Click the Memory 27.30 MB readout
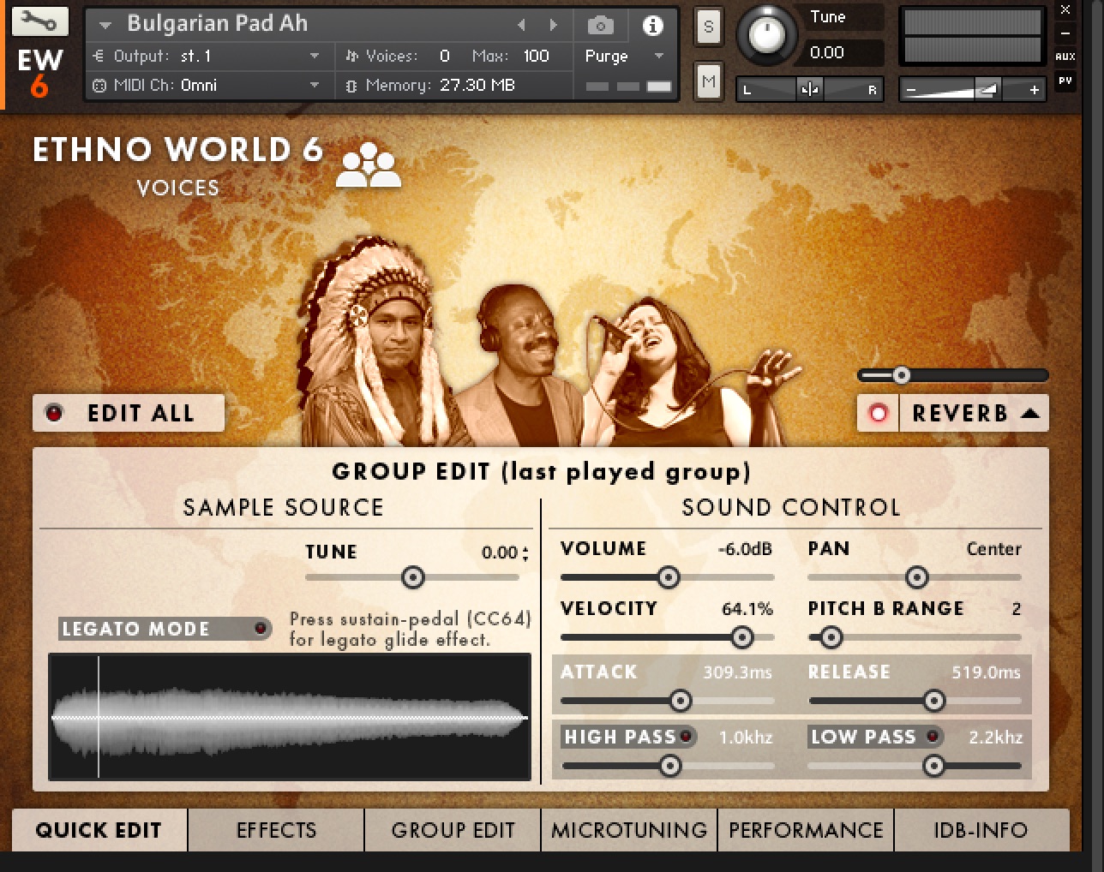The height and width of the screenshot is (872, 1104). [x=477, y=86]
